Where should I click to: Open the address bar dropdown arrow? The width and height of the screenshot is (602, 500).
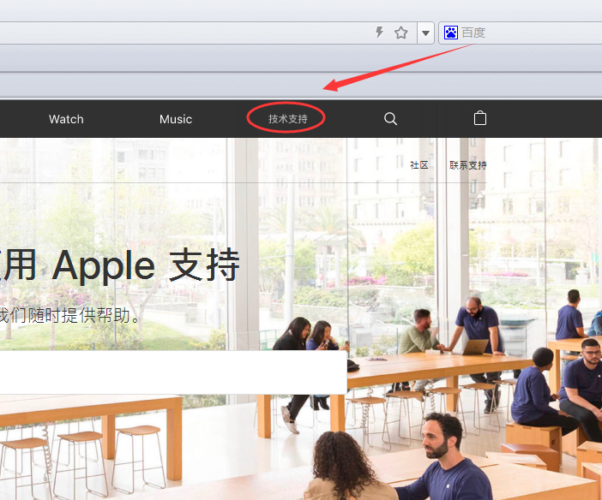[425, 33]
